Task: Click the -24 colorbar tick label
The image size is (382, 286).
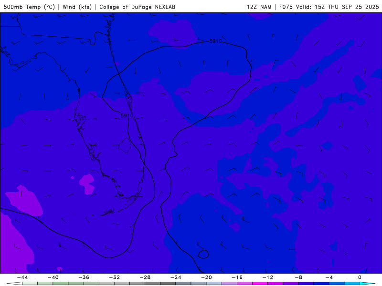Action: point(176,277)
